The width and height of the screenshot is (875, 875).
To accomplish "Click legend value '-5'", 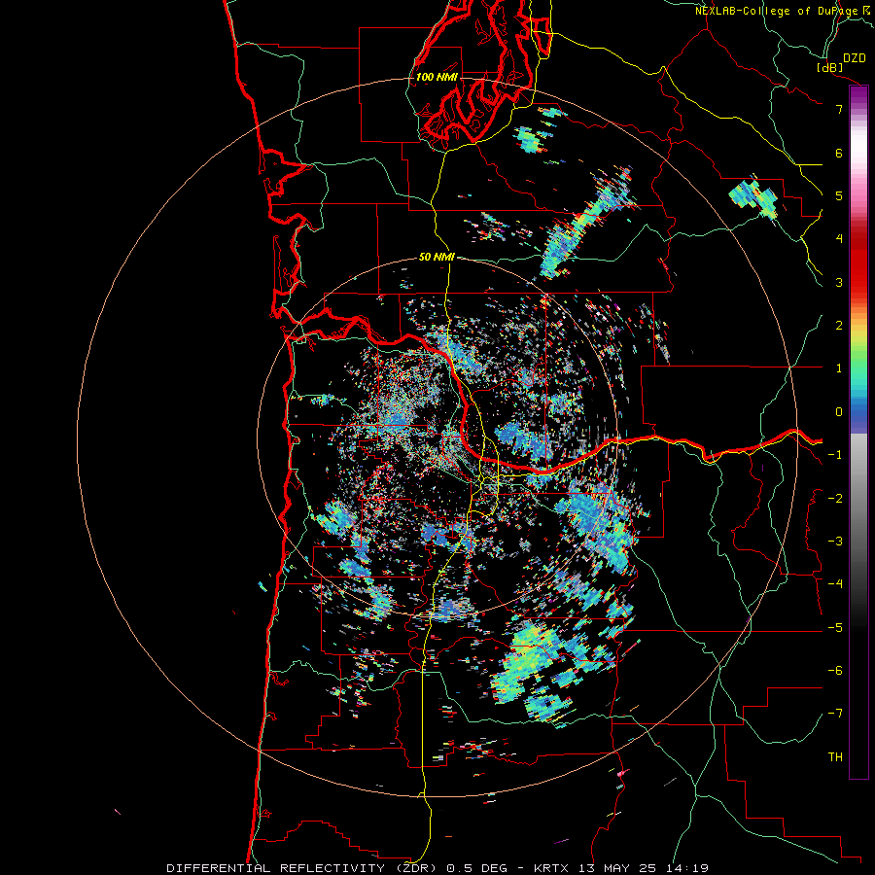I will point(835,628).
